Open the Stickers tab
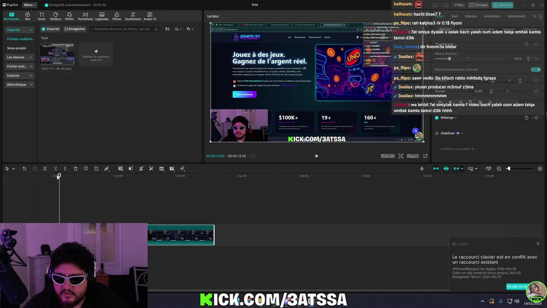 coord(56,16)
